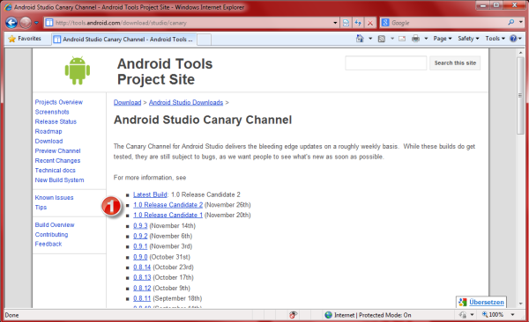Open the search provider dropdown arrow

(x=521, y=23)
